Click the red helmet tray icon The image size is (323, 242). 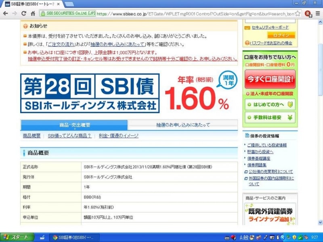tap(233, 238)
